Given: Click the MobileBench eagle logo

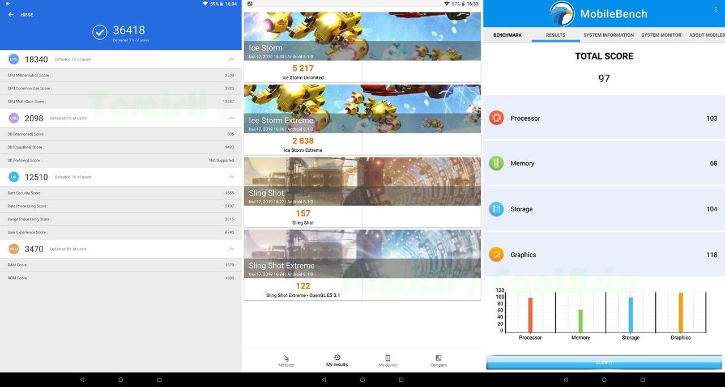Looking at the screenshot, I should (562, 14).
